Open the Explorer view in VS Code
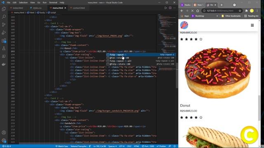 (x=4, y=9)
